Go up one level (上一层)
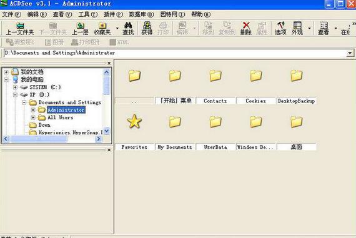The image size is (356, 238). (x=80, y=28)
